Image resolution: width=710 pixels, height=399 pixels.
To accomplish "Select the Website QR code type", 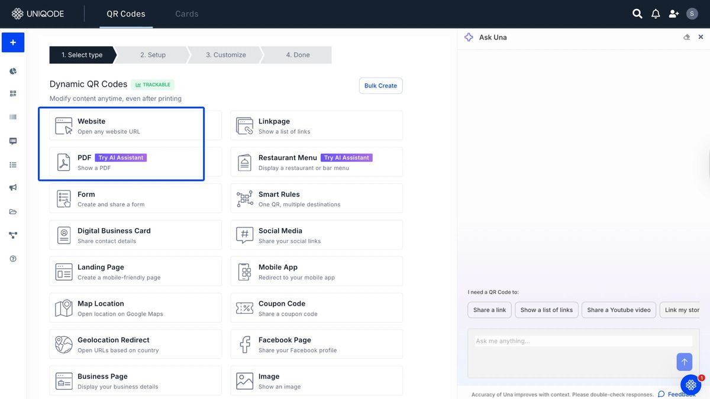I will click(135, 125).
